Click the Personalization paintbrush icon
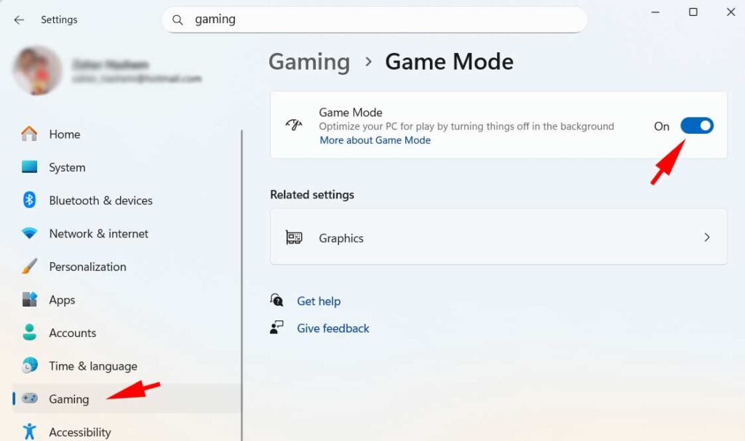The image size is (745, 441). [29, 267]
